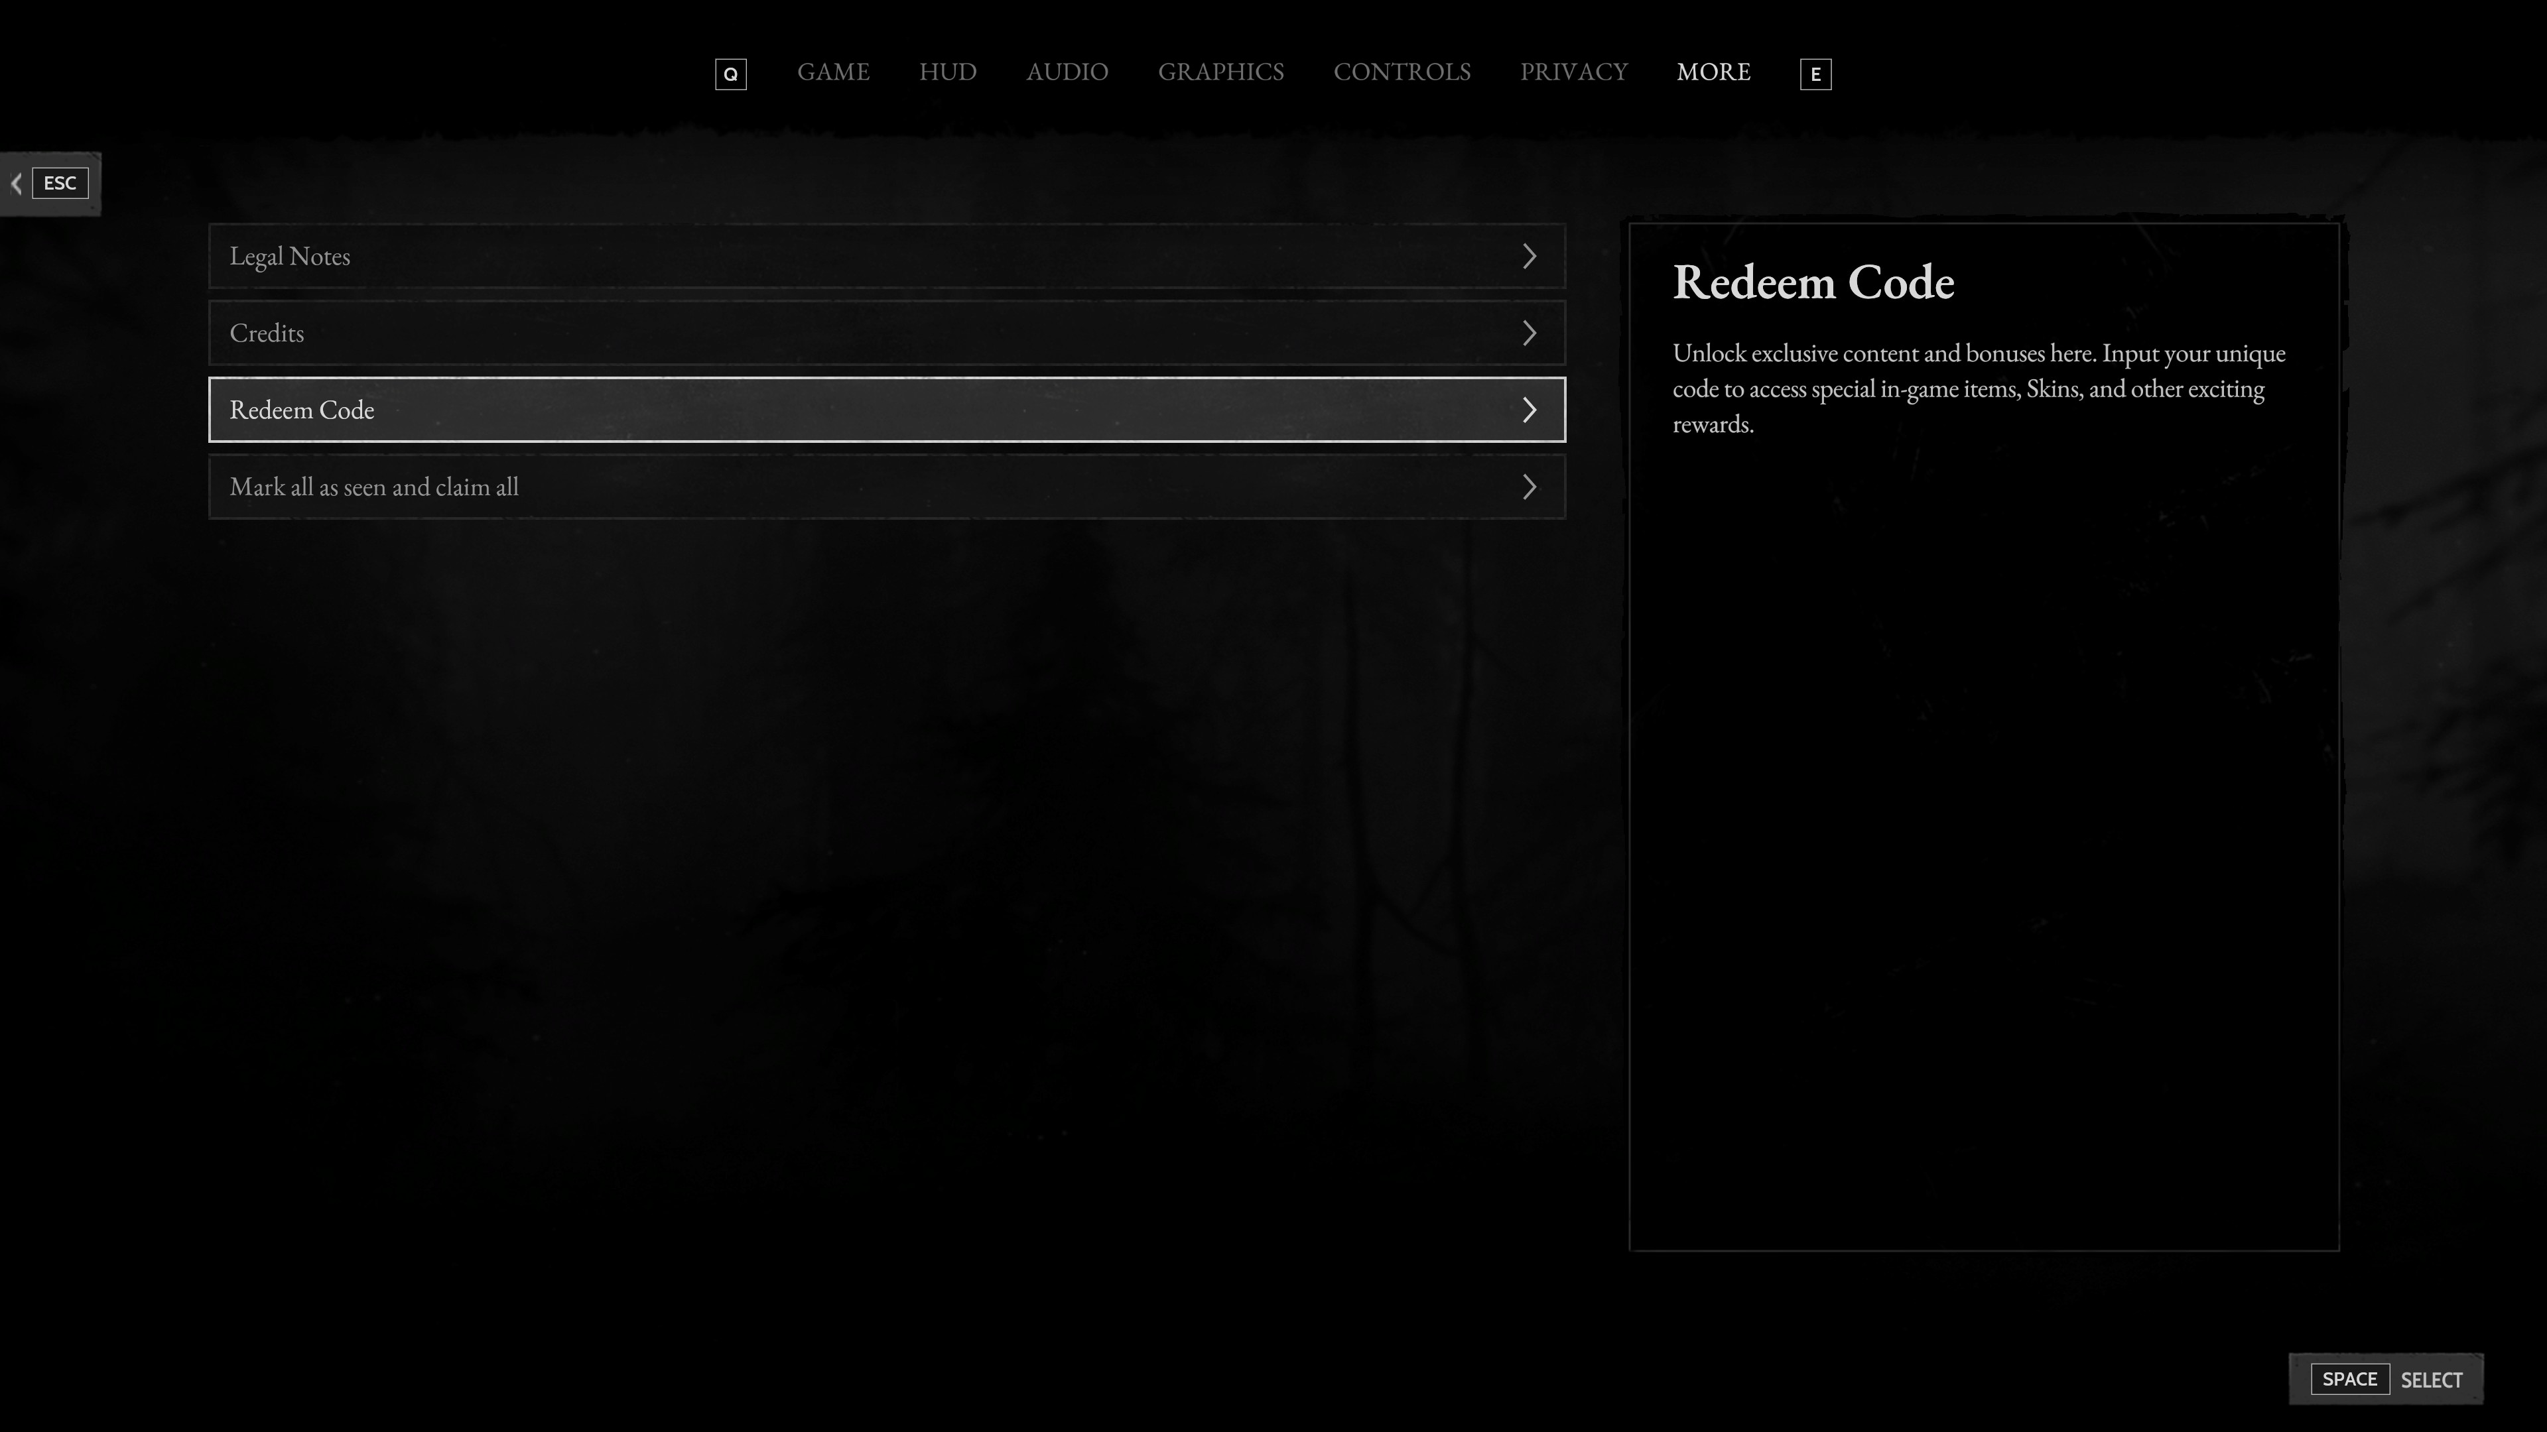2547x1432 pixels.
Task: Click the SPACE key prompt
Action: (x=2349, y=1379)
